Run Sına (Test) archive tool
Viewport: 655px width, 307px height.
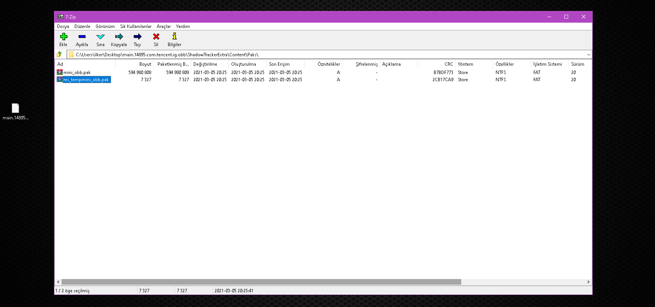pyautogui.click(x=100, y=37)
